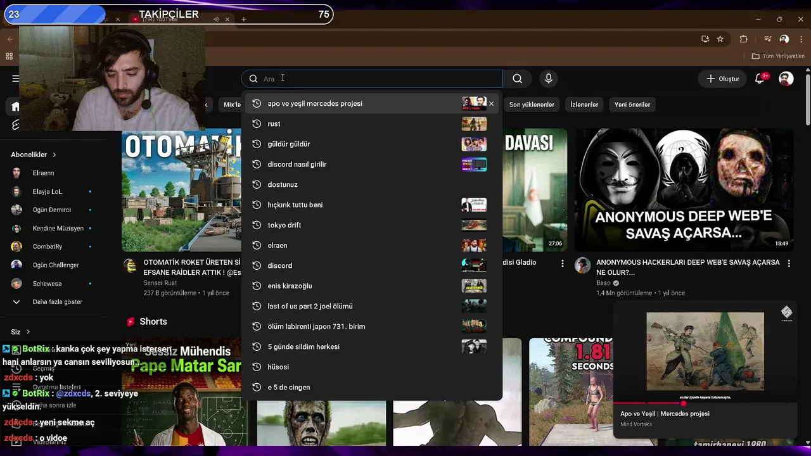This screenshot has width=811, height=456.
Task: Choose the '5 günde sildim herkesi' suggestion
Action: (x=372, y=347)
